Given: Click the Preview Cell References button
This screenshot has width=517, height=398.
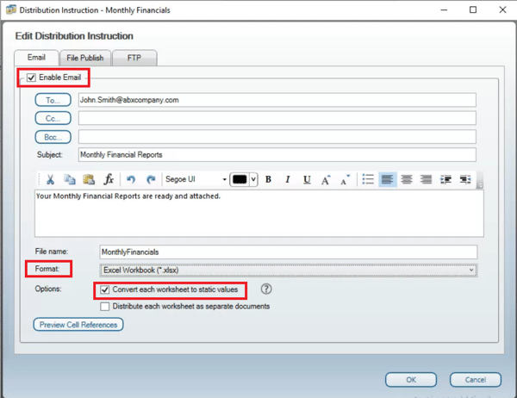Looking at the screenshot, I should (x=78, y=325).
